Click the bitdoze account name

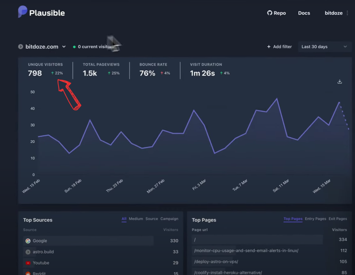pos(333,13)
